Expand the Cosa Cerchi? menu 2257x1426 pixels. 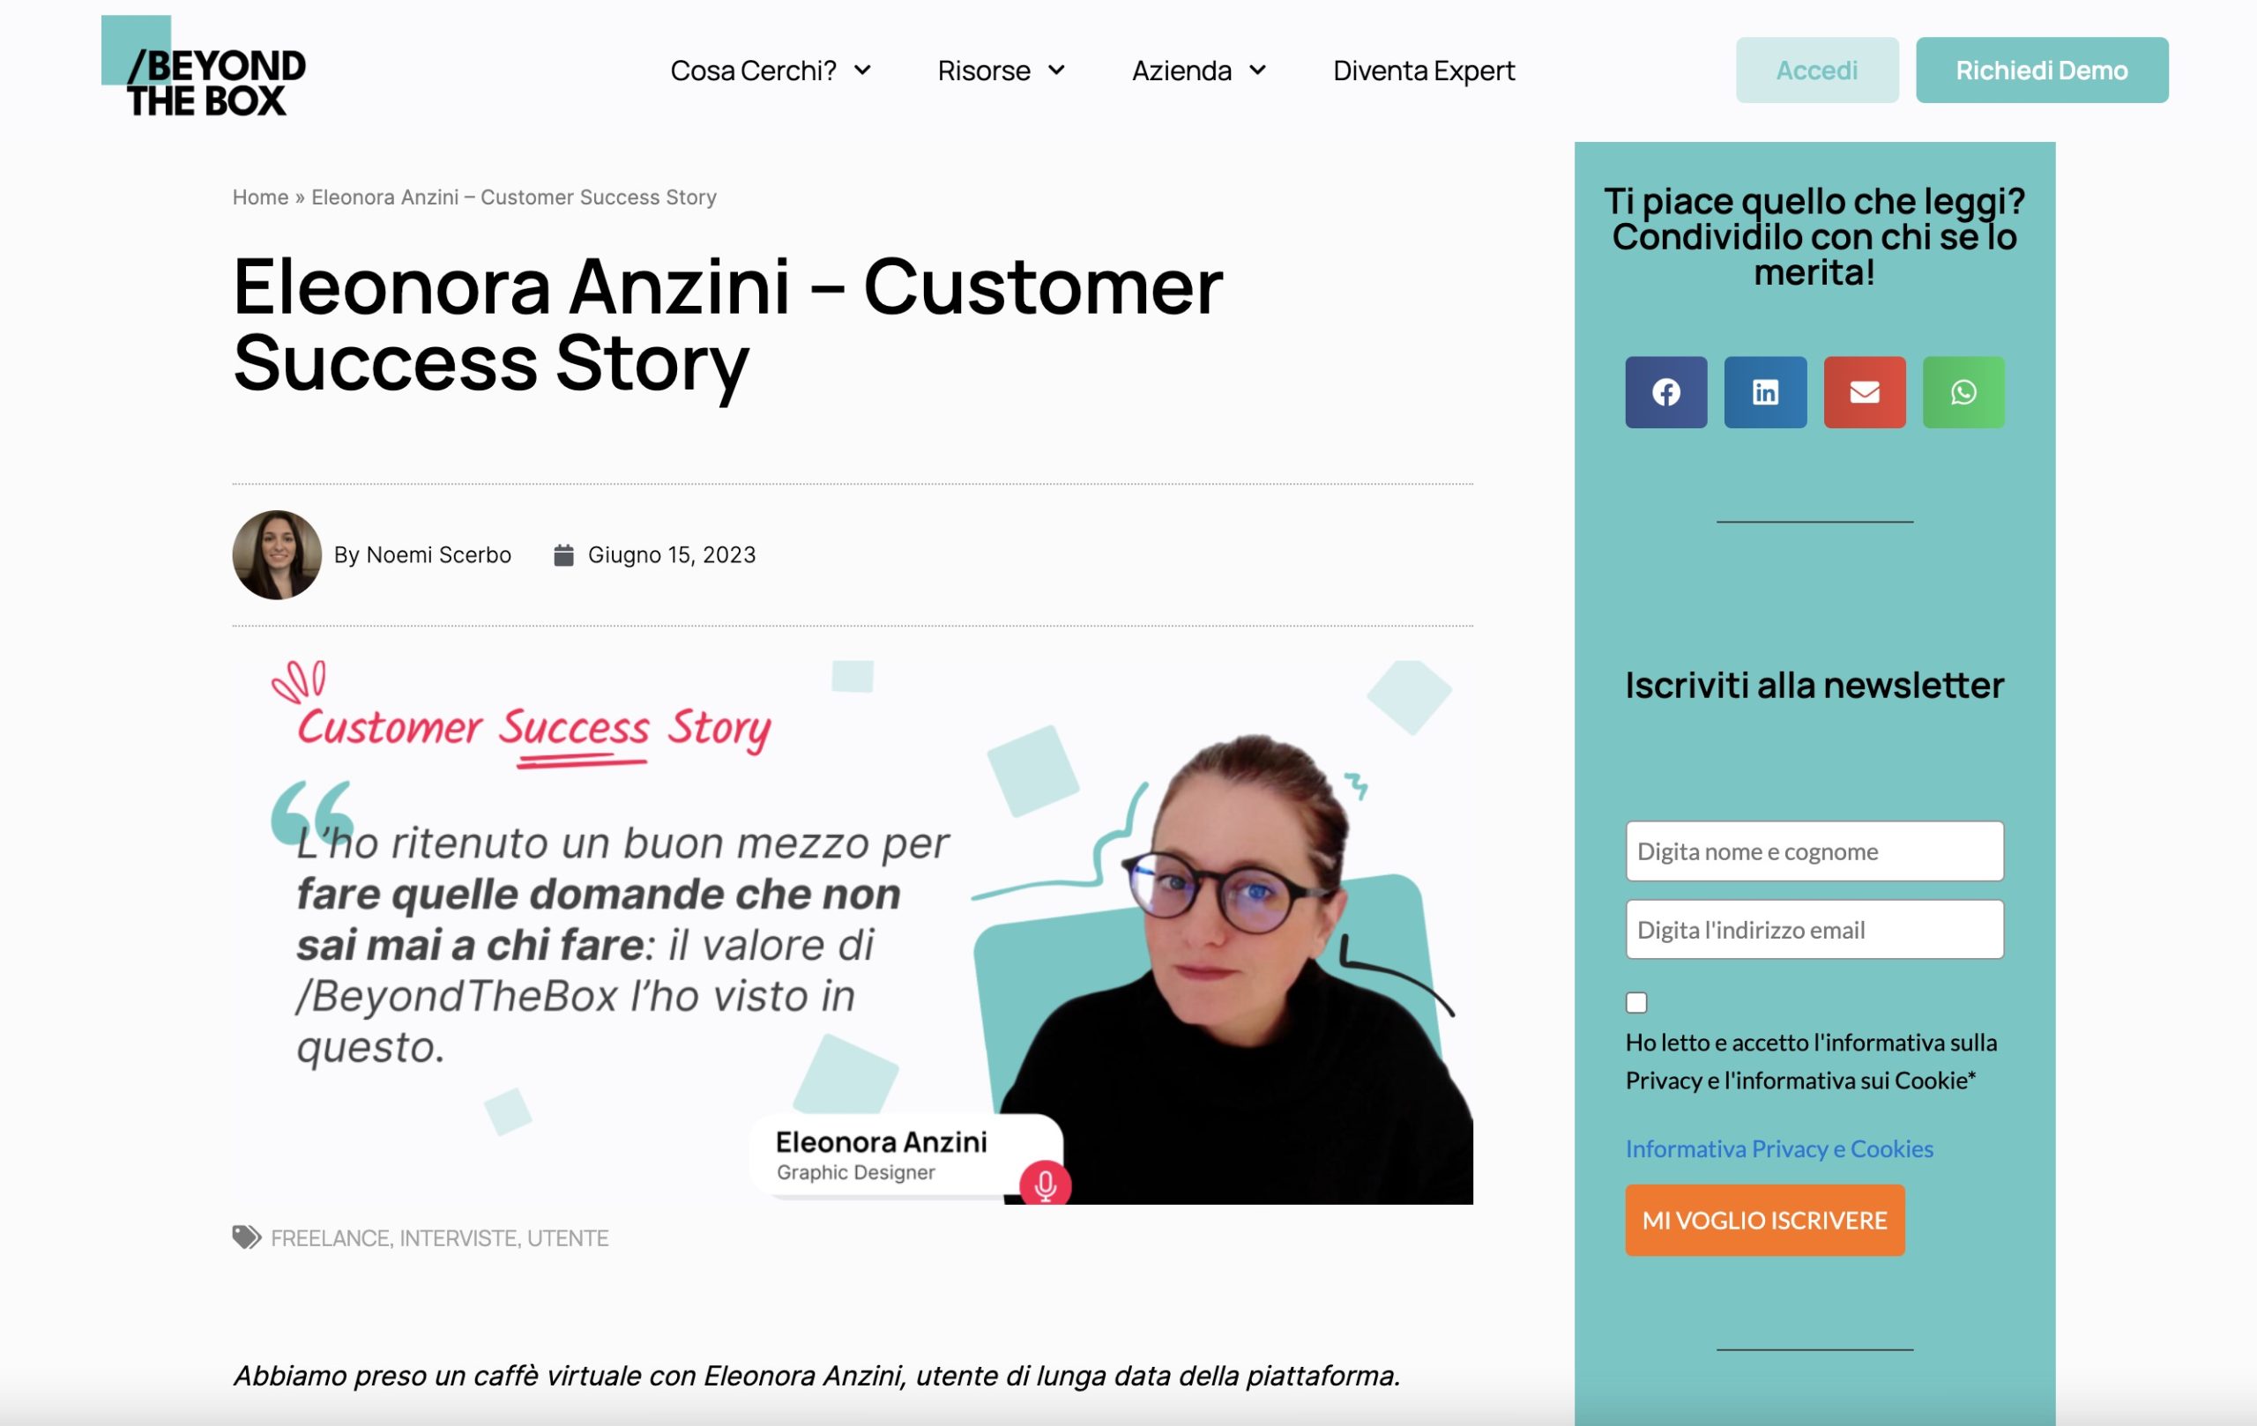771,71
